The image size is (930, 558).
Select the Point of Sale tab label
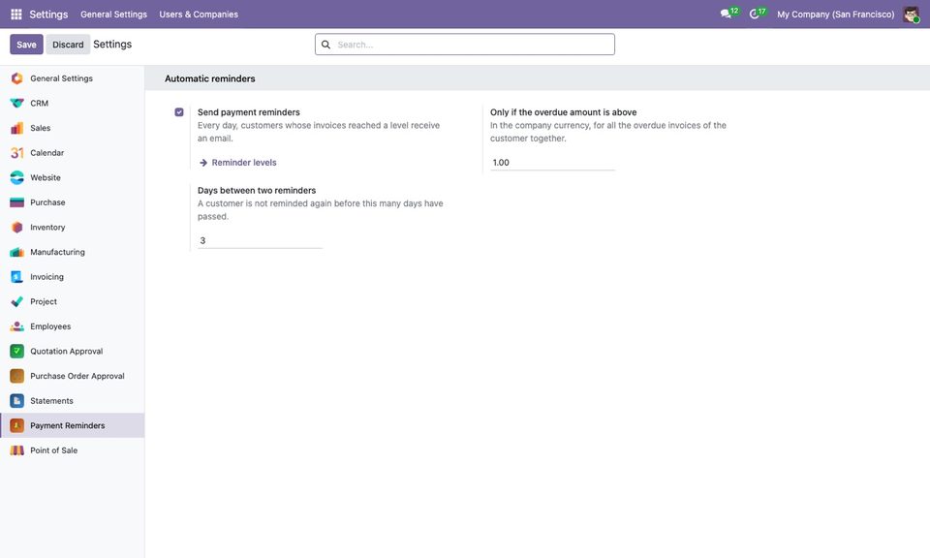[54, 450]
